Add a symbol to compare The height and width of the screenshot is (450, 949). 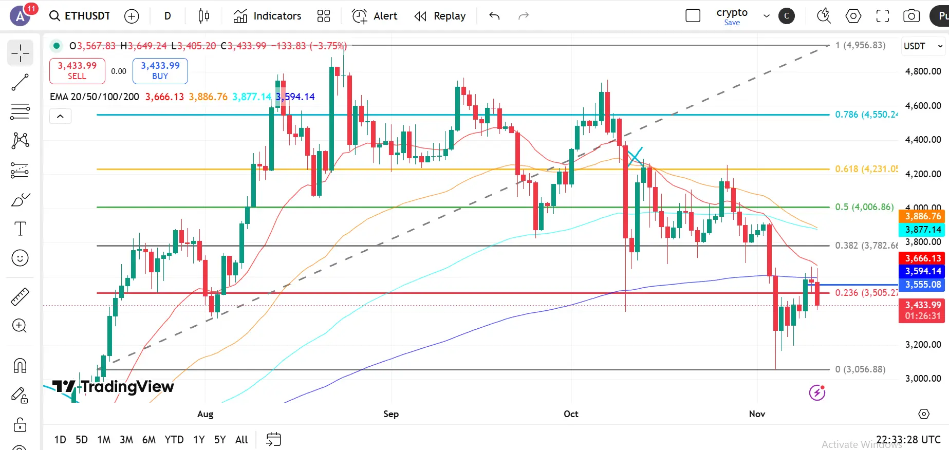pyautogui.click(x=132, y=16)
